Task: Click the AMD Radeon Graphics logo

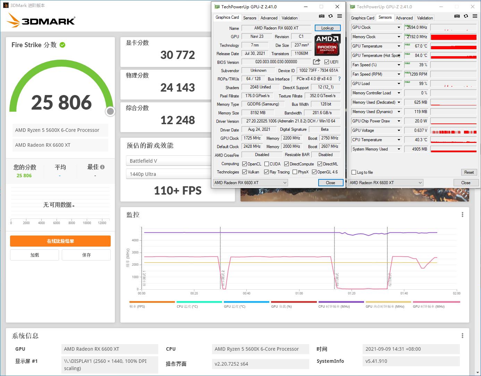Action: (328, 45)
